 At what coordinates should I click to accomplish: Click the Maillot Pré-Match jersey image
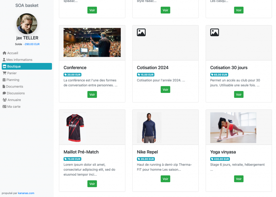pyautogui.click(x=75, y=128)
